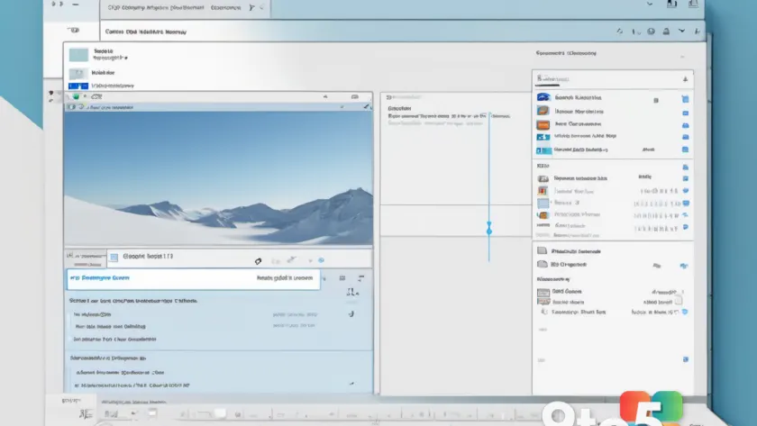The image size is (757, 426).
Task: Expand the small chevron at the title bar's right side
Action: pos(650,5)
